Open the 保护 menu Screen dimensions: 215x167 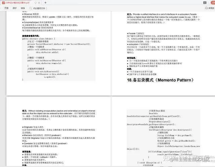pos(15,8)
